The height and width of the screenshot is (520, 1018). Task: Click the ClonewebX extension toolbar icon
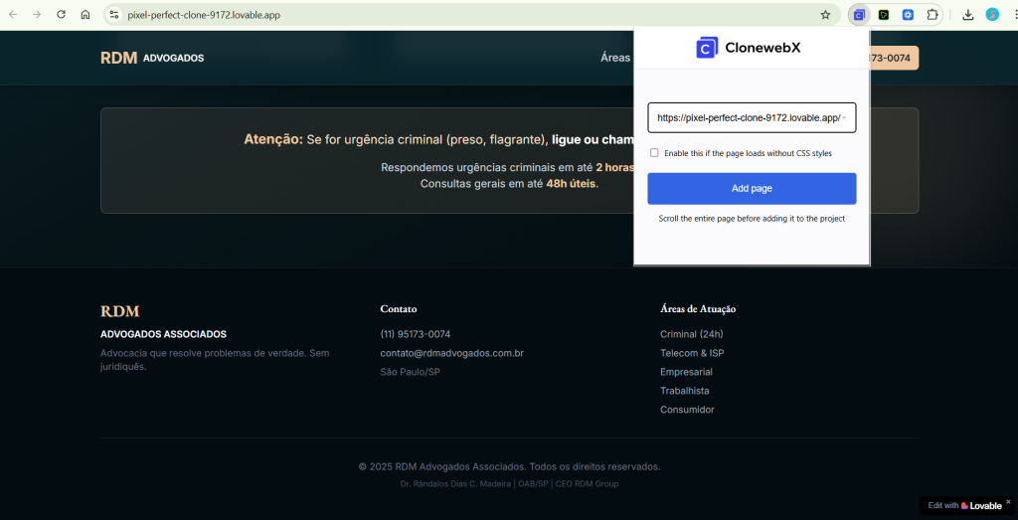860,14
